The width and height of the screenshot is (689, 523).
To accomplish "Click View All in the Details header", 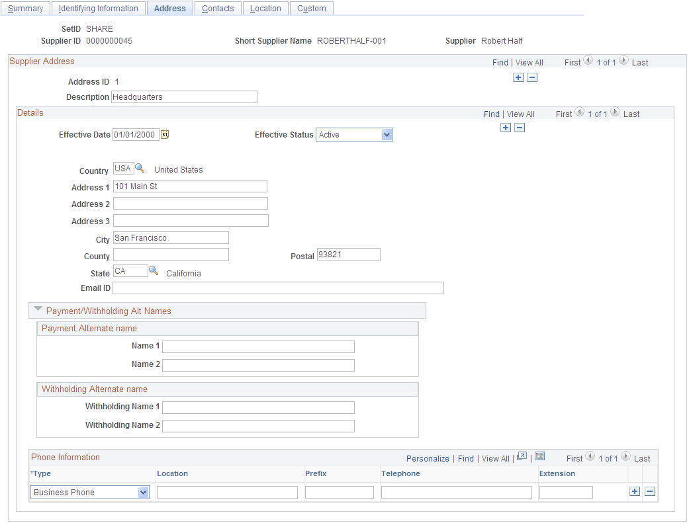I will point(520,113).
